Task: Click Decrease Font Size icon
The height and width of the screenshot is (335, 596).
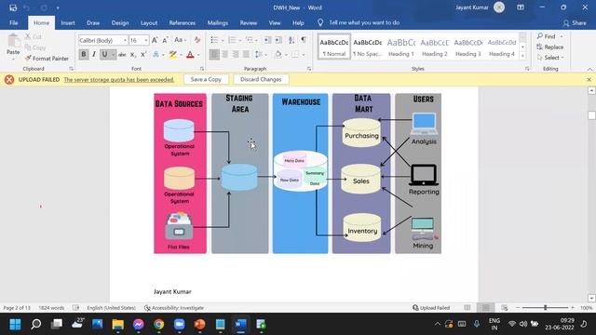Action: (166, 40)
